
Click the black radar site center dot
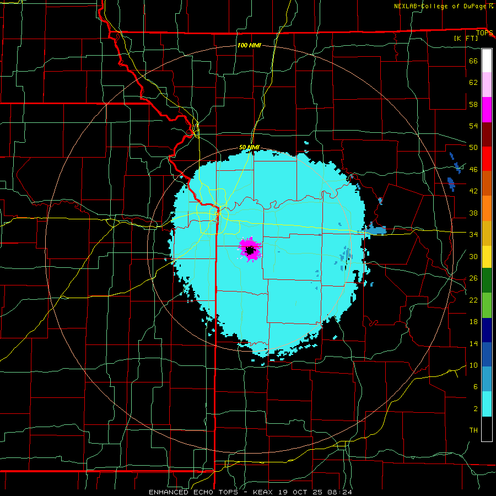[x=250, y=251]
